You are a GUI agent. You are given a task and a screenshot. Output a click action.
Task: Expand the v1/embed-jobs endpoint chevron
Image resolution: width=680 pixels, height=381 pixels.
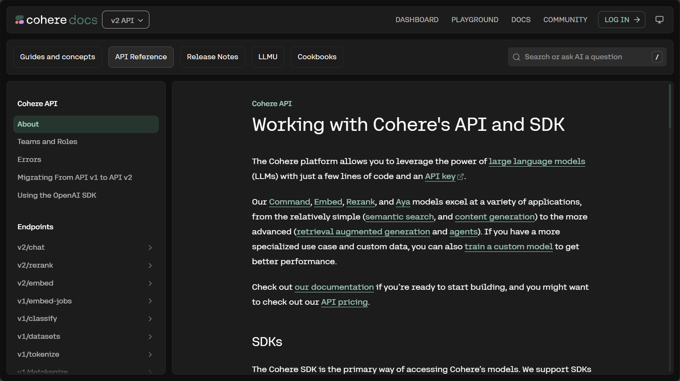click(150, 301)
